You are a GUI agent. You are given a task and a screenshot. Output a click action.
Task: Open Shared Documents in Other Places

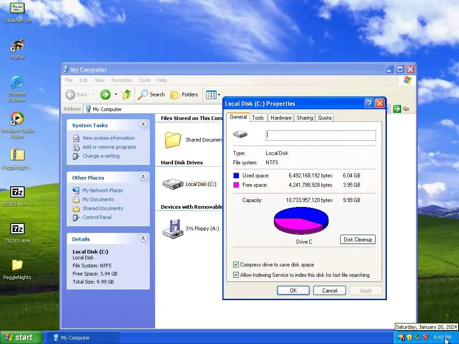coord(103,208)
